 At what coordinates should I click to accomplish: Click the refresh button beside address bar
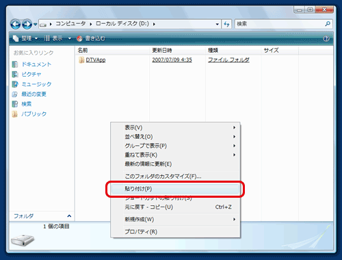(x=226, y=24)
